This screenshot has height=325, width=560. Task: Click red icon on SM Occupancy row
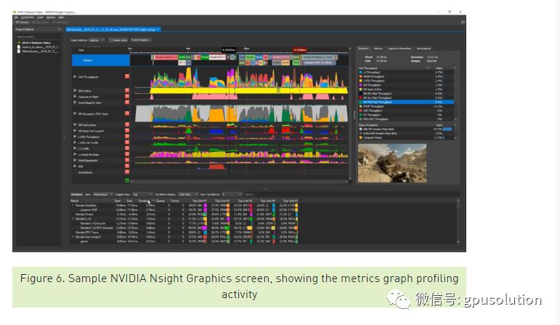point(127,113)
